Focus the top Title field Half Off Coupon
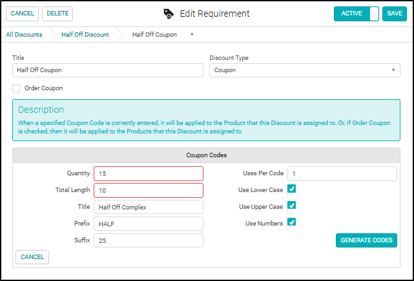414x281 pixels. point(108,70)
